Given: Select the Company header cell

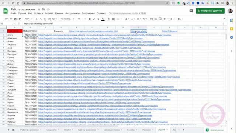Looking at the screenshot, I should [x=61, y=31].
